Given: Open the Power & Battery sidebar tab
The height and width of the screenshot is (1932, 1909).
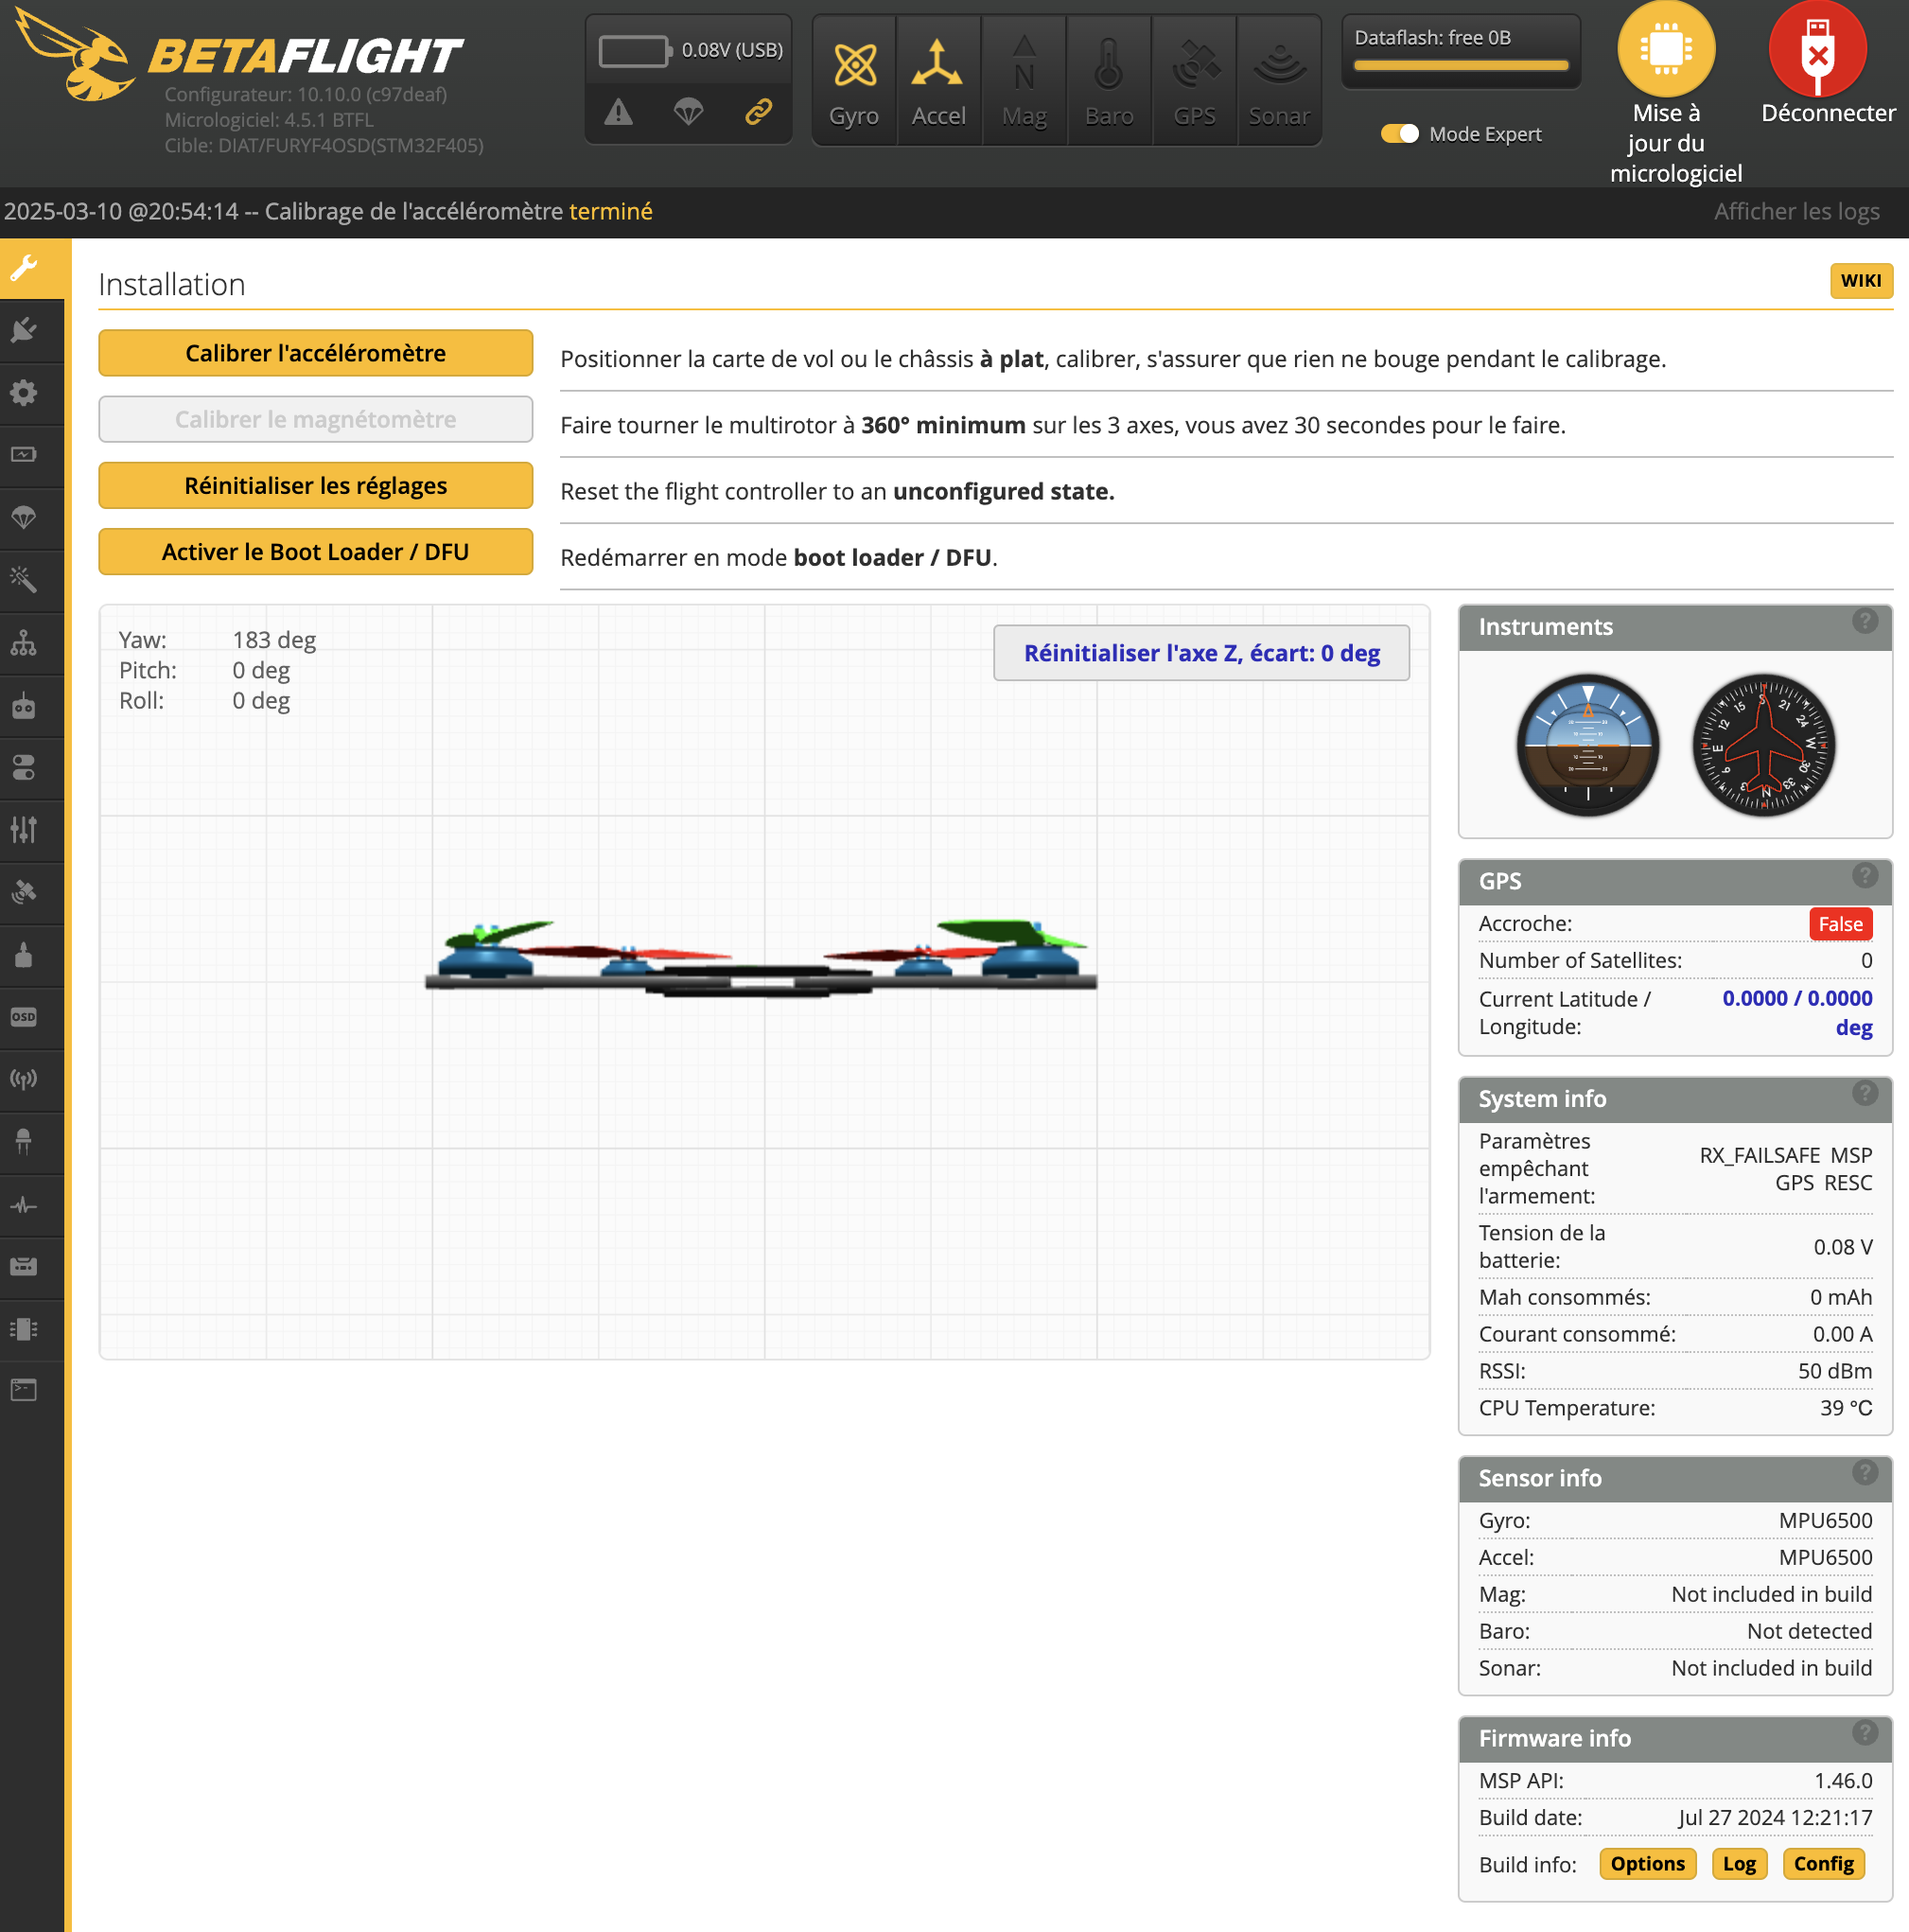Looking at the screenshot, I should [x=24, y=455].
